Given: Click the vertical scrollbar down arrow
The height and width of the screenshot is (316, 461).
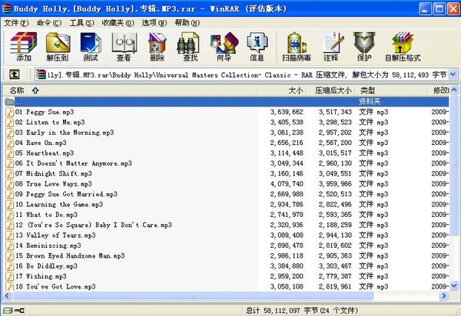Looking at the screenshot, I should [x=454, y=285].
